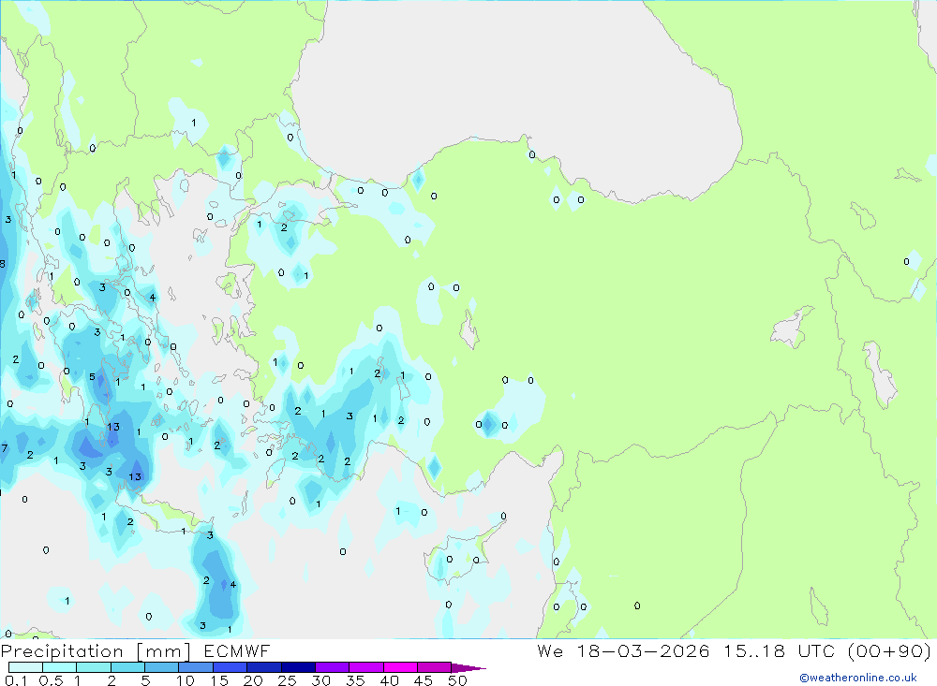Viewport: 937px width, 686px height.
Task: Click the legend arrow tip above 50 mm
Action: tap(468, 668)
